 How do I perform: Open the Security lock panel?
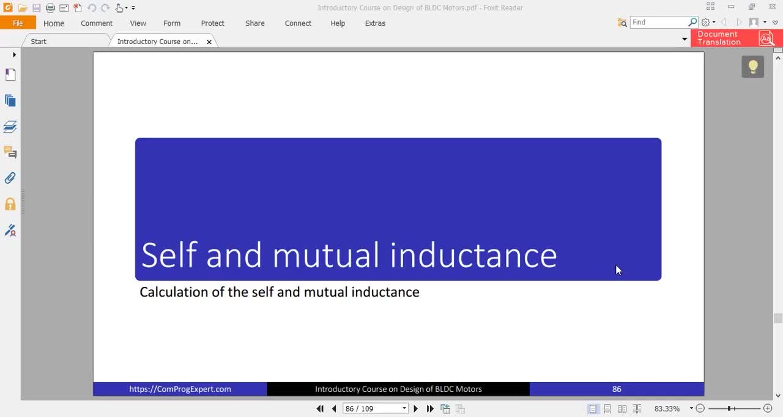pos(10,204)
